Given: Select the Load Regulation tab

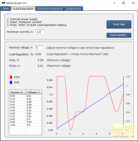Looking at the screenshot, I should (23, 9).
